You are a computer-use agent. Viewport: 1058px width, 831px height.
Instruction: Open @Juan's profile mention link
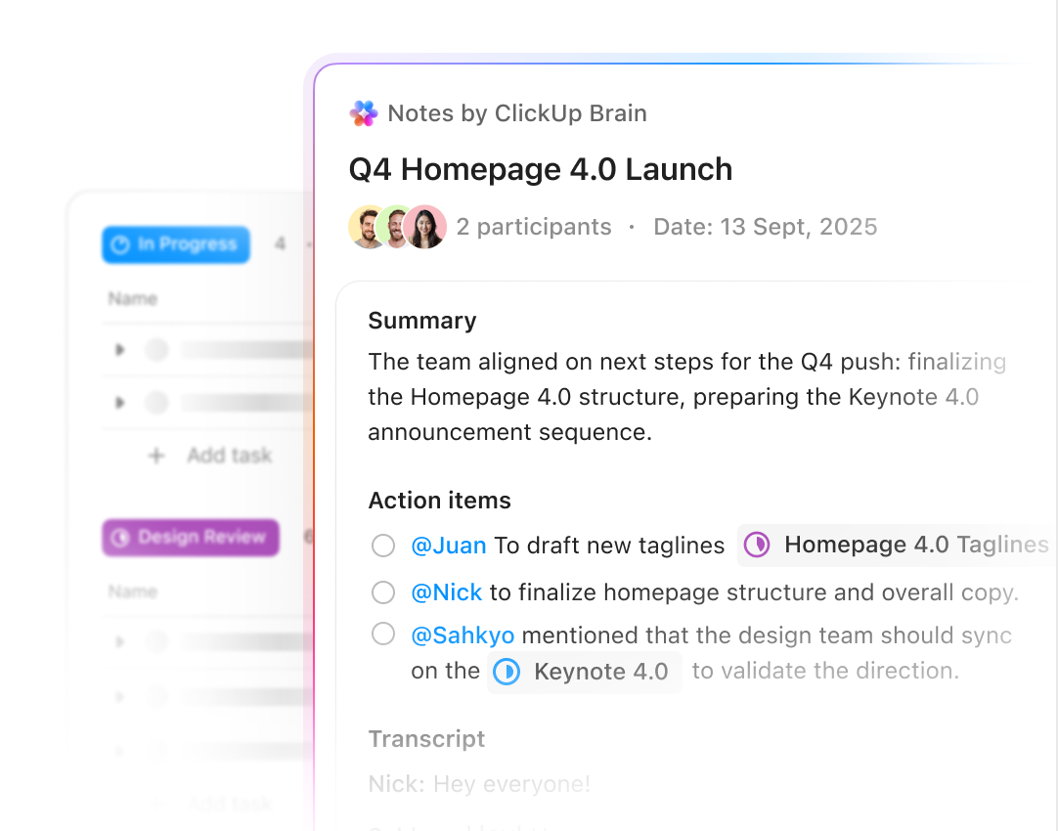[449, 546]
